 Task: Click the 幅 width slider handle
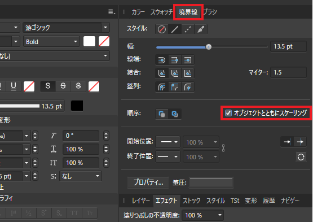[x=209, y=47]
